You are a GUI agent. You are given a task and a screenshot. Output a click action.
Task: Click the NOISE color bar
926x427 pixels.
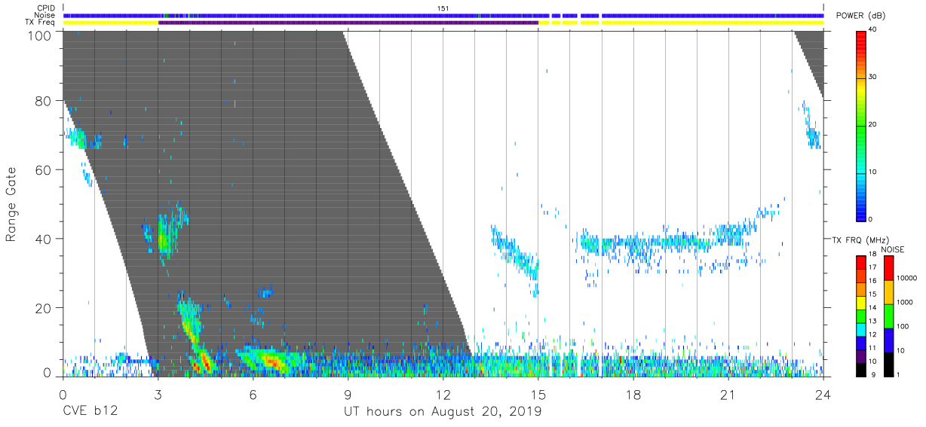pos(888,316)
